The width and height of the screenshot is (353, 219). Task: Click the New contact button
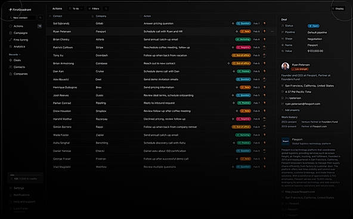pyautogui.click(x=22, y=17)
